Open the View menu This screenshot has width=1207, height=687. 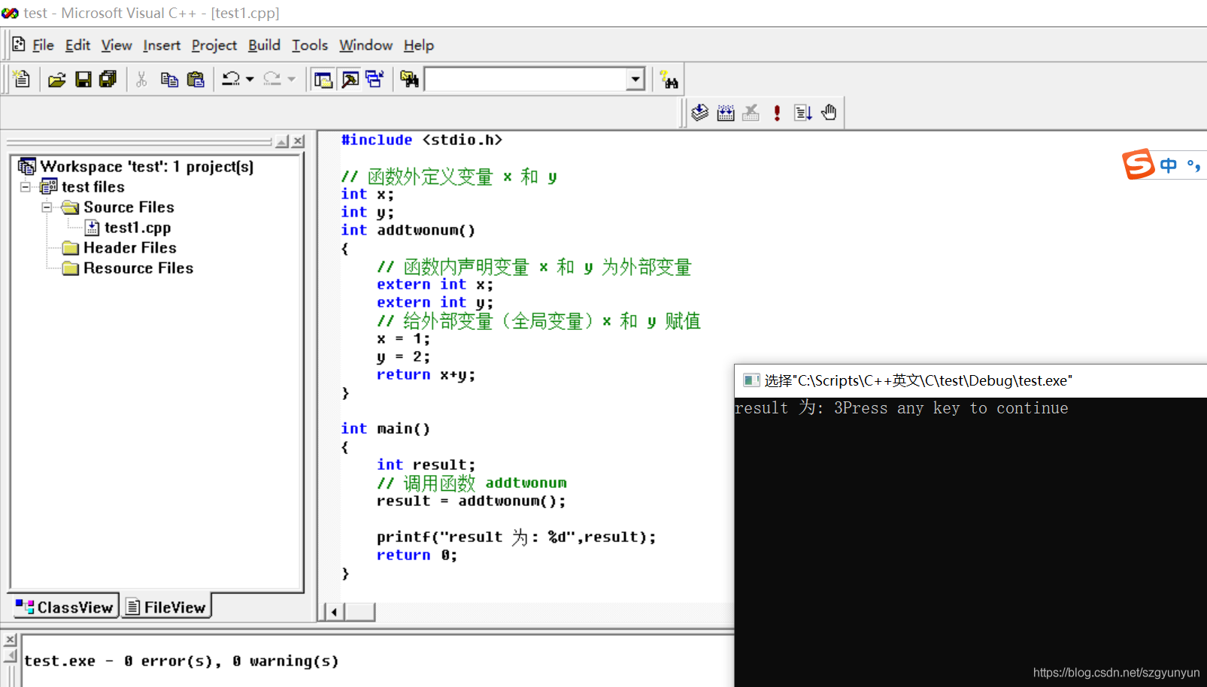click(117, 45)
